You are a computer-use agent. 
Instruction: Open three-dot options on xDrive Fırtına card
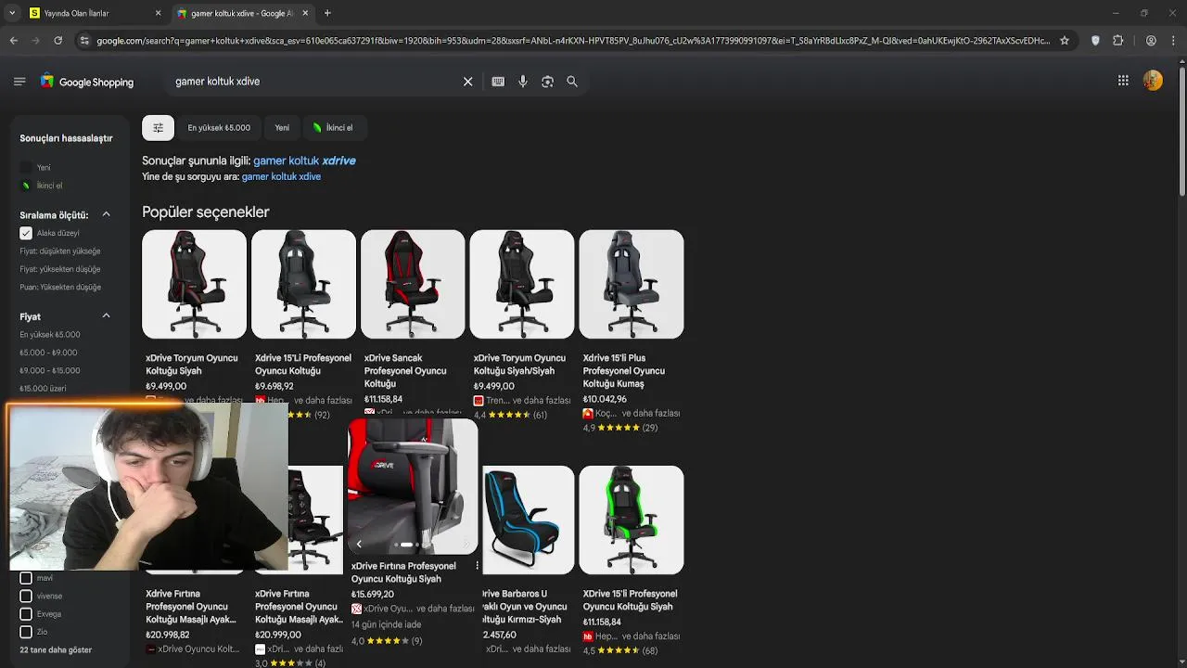pos(477,566)
